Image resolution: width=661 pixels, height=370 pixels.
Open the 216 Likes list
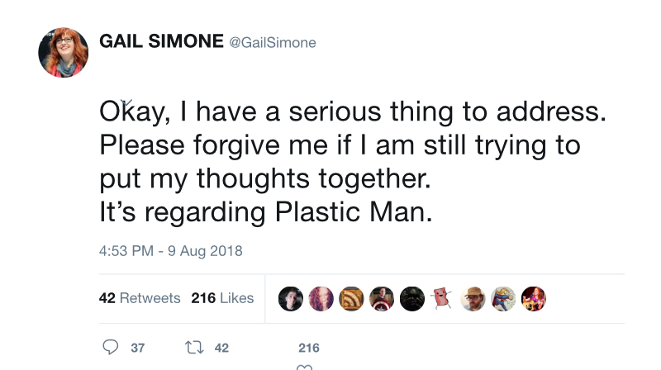[x=222, y=298]
